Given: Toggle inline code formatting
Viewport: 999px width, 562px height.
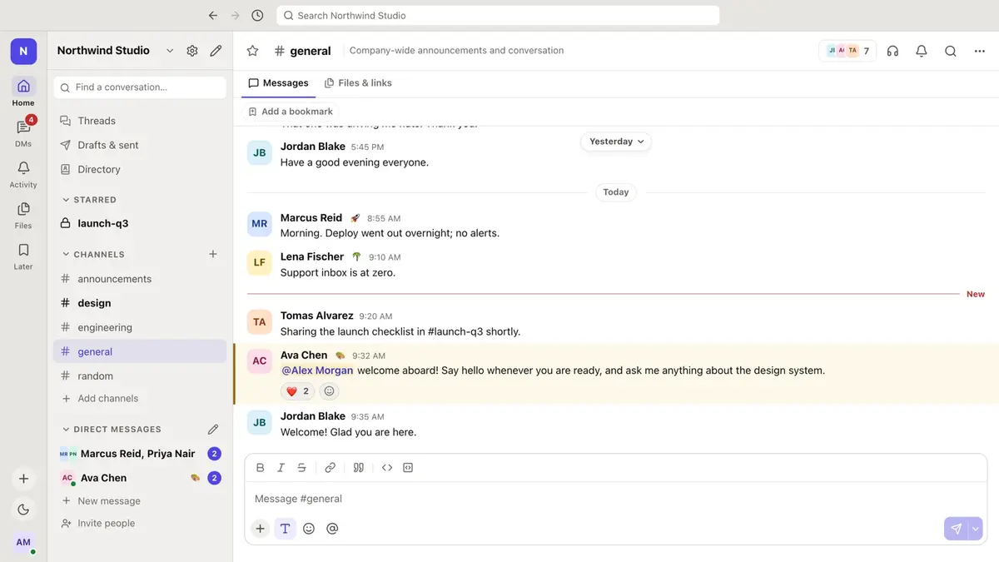Looking at the screenshot, I should pyautogui.click(x=387, y=468).
